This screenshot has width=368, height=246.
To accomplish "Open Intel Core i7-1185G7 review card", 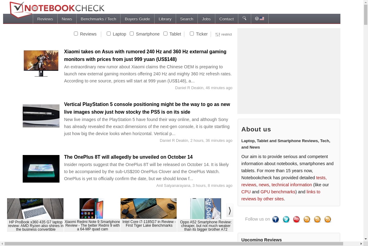I will (149, 215).
